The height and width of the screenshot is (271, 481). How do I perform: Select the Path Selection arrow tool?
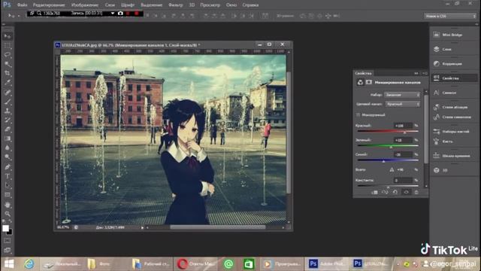8,185
